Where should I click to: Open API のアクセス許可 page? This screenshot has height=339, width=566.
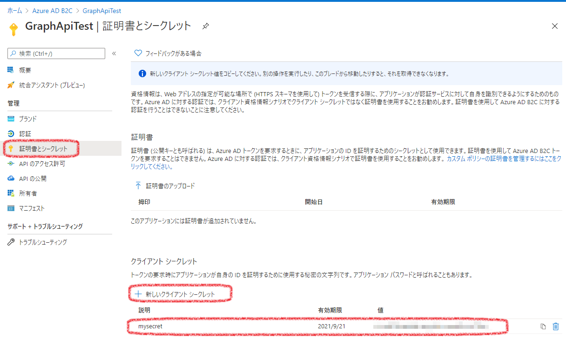(42, 164)
